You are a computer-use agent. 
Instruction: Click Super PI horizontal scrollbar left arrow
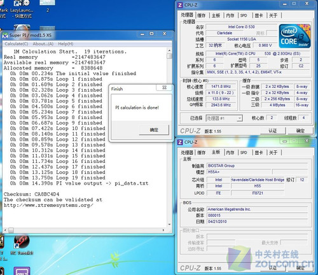5,230
